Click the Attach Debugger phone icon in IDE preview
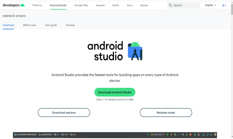 186,135
